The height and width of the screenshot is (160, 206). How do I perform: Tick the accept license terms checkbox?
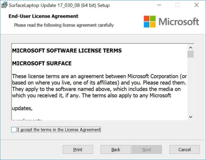pos(14,130)
